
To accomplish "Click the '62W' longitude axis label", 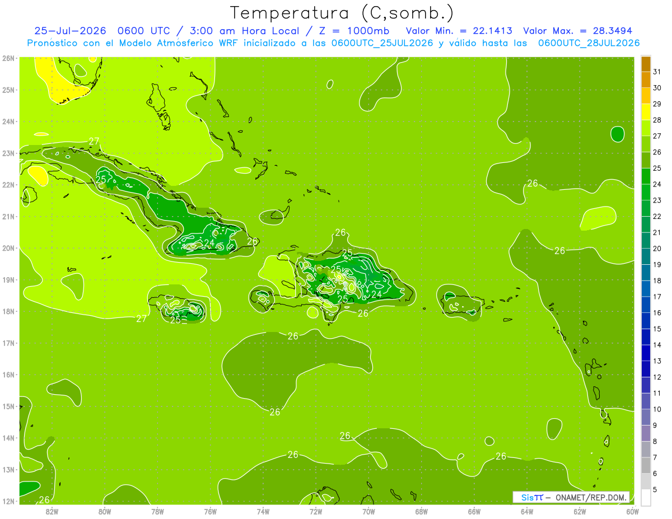I will (580, 511).
